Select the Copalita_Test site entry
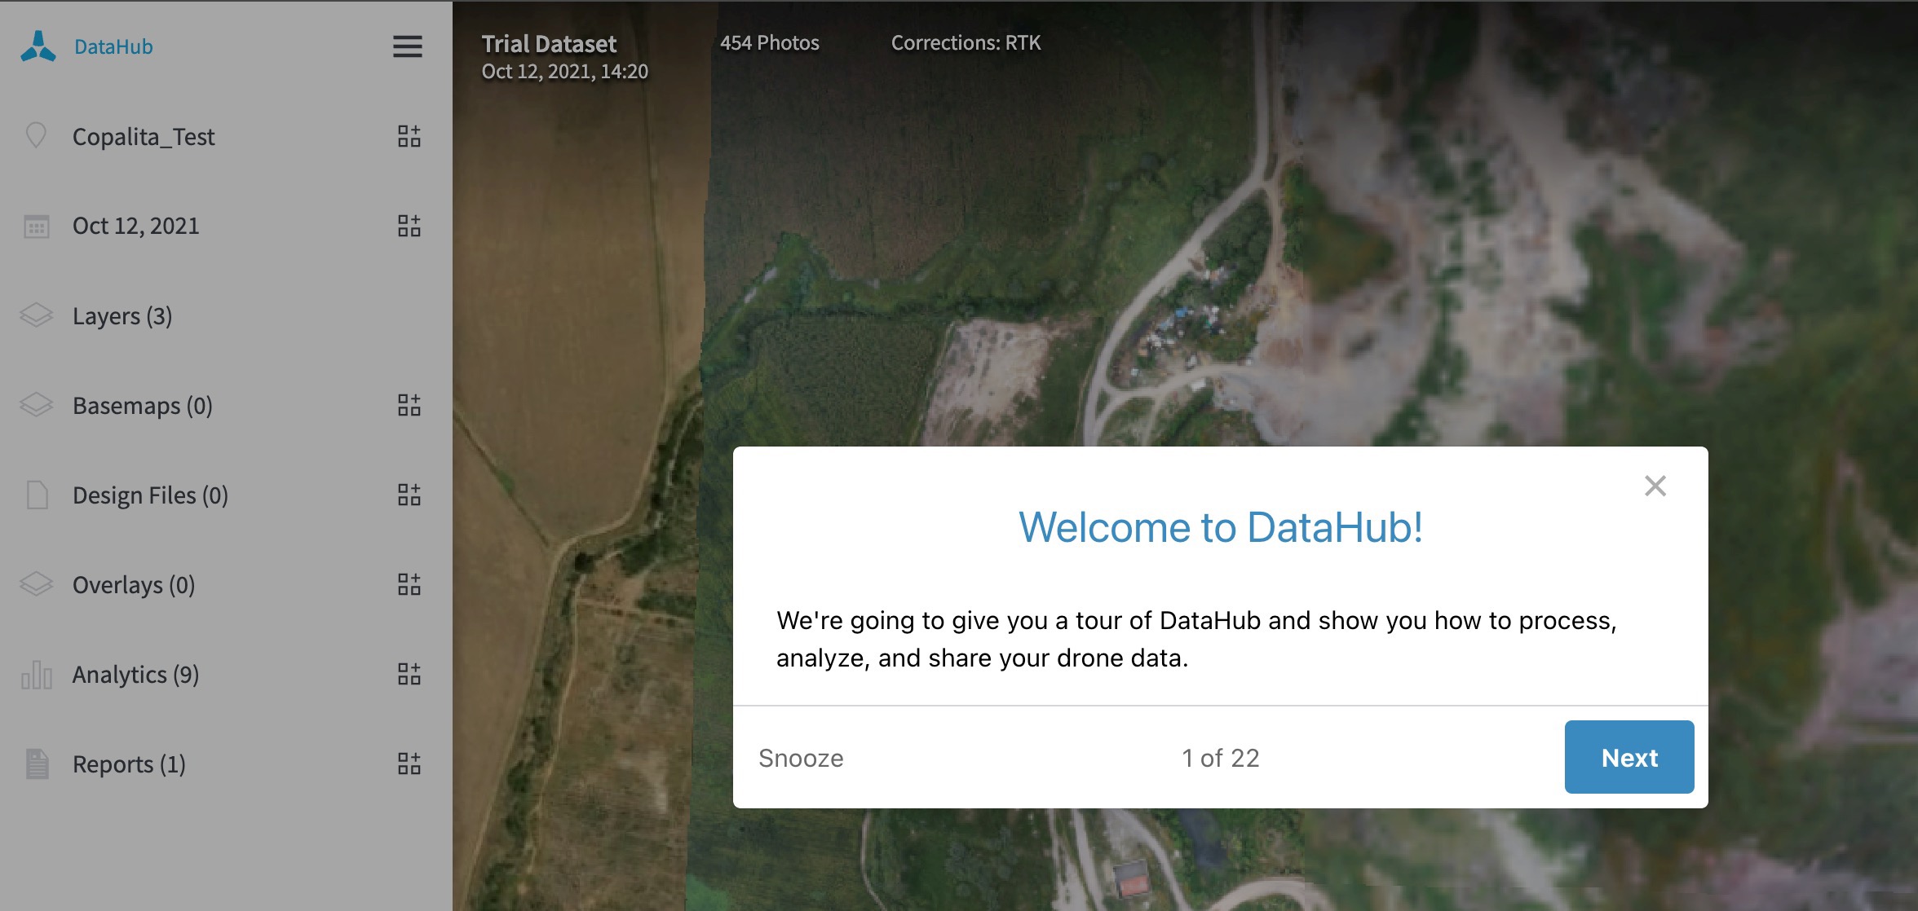Screen dimensions: 1918x911 click(144, 137)
